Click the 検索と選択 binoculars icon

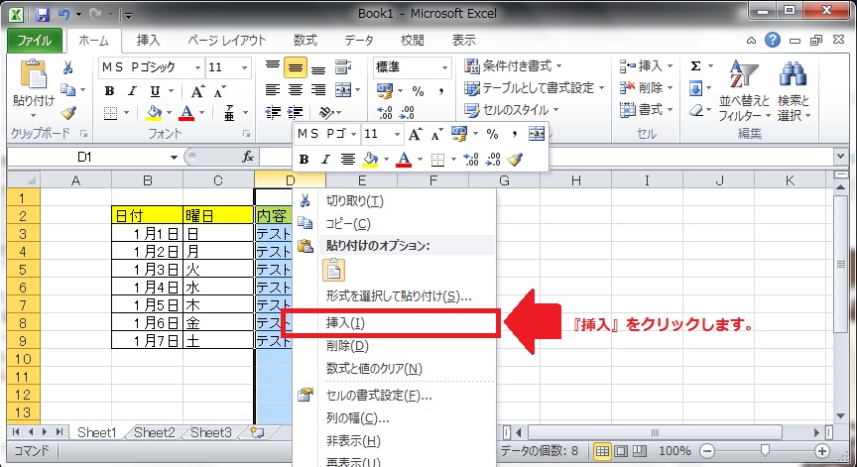coord(794,75)
